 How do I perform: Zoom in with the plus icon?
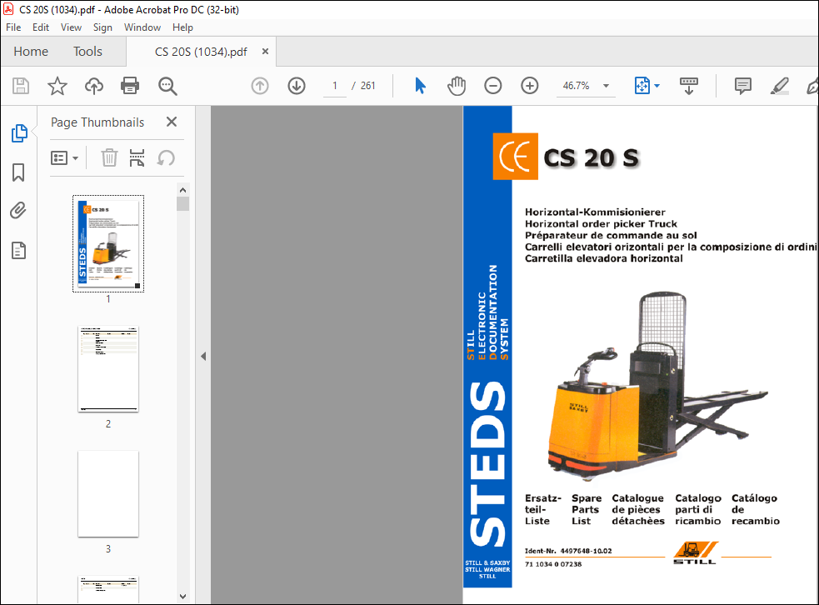pyautogui.click(x=530, y=86)
